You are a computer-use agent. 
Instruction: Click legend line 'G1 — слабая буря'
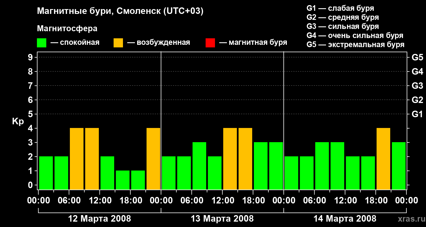click(340, 8)
